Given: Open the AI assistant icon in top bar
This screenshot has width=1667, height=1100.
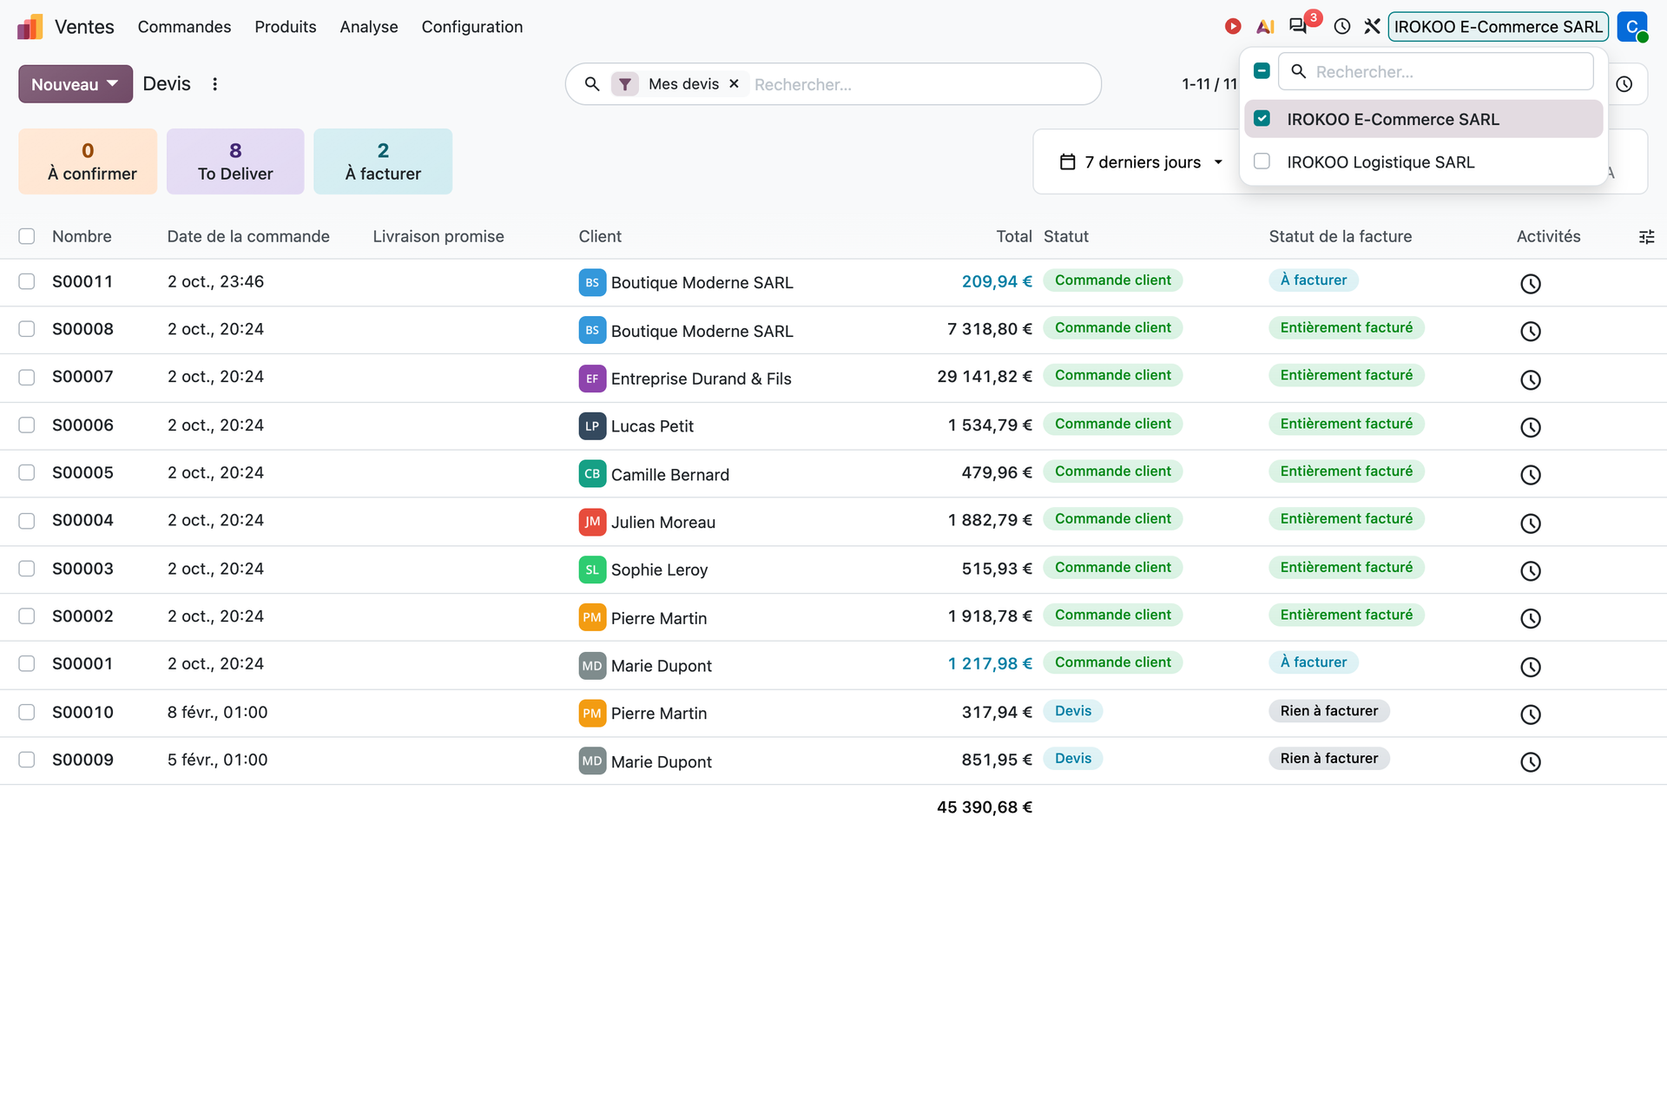Looking at the screenshot, I should coord(1265,27).
